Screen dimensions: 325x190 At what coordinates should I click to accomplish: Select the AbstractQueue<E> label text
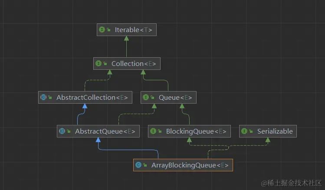pyautogui.click(x=105, y=131)
